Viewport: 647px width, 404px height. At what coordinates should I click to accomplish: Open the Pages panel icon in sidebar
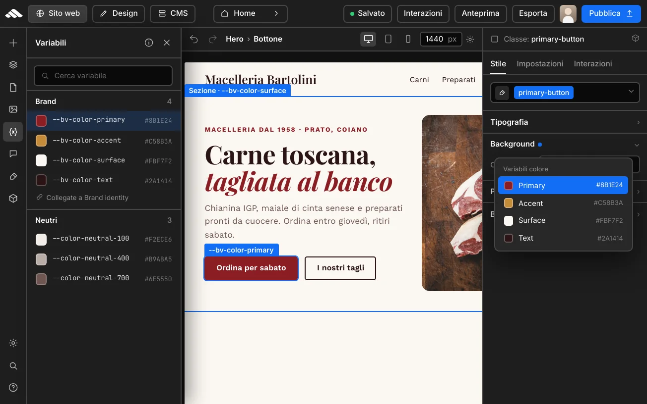pyautogui.click(x=13, y=88)
